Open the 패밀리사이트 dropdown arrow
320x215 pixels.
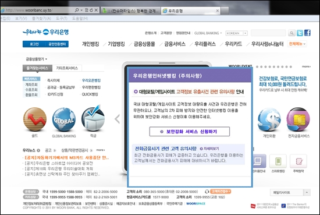coord(307,192)
